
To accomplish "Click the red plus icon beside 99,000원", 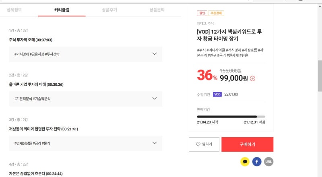I will (x=253, y=78).
